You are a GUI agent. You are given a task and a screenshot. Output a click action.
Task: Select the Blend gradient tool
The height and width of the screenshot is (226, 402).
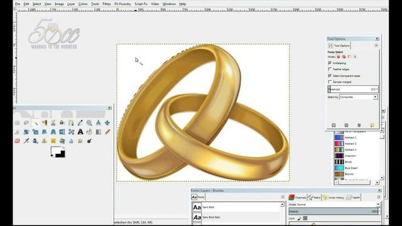[98, 132]
